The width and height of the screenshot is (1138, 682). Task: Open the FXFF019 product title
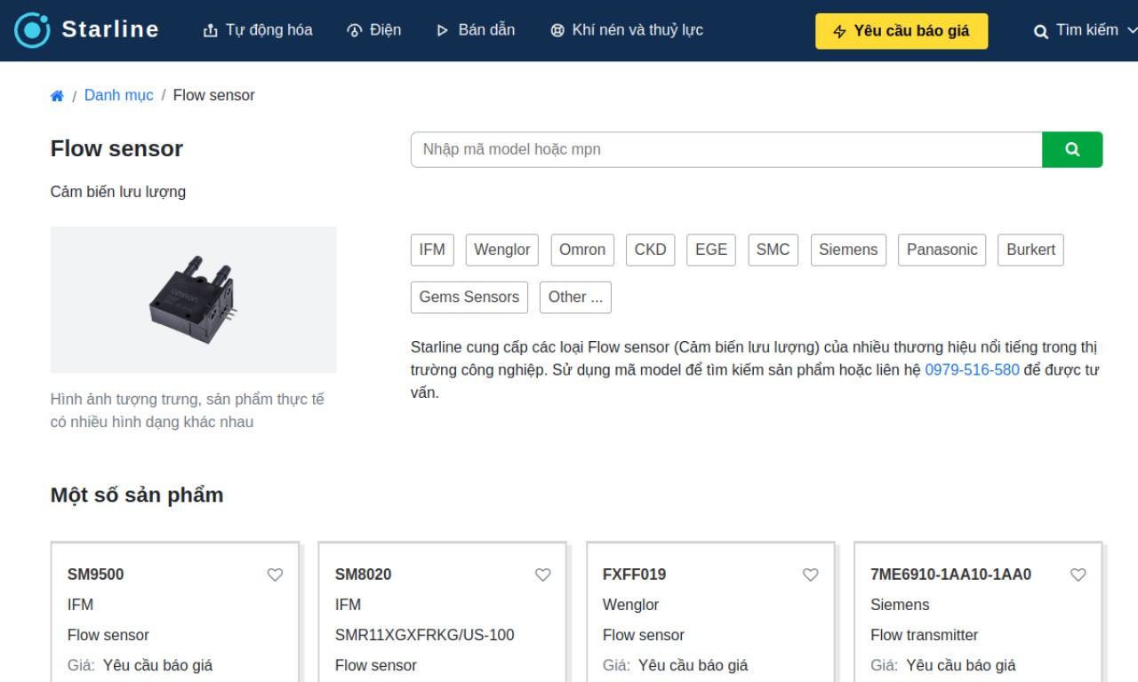tap(634, 575)
